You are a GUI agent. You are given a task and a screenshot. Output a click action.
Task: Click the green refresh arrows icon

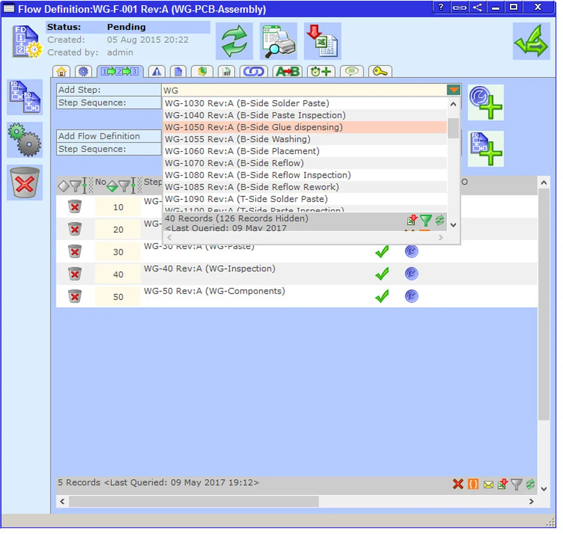pyautogui.click(x=234, y=41)
